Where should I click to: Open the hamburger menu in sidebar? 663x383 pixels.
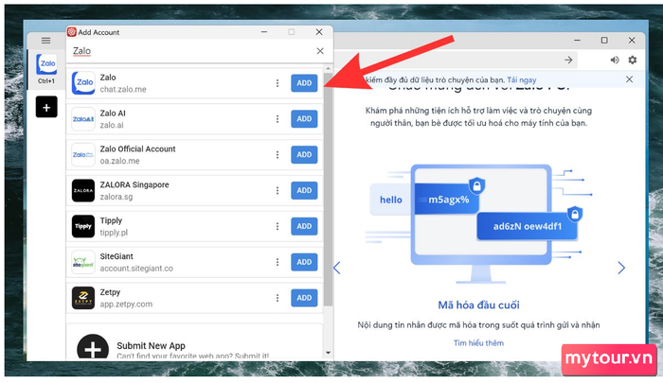pos(45,40)
